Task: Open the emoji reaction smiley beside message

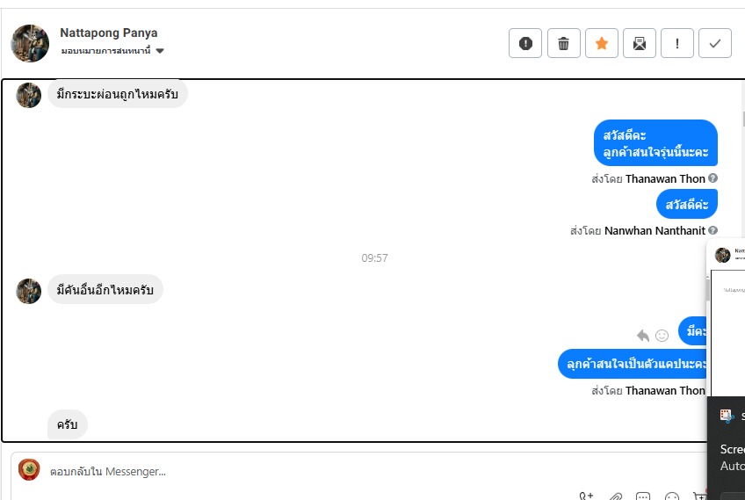Action: [x=662, y=336]
